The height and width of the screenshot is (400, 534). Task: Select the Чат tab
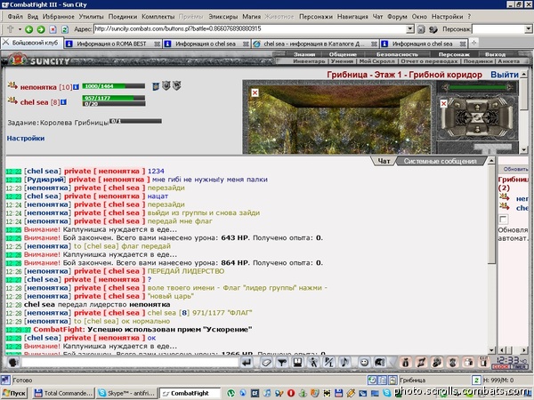coord(384,161)
